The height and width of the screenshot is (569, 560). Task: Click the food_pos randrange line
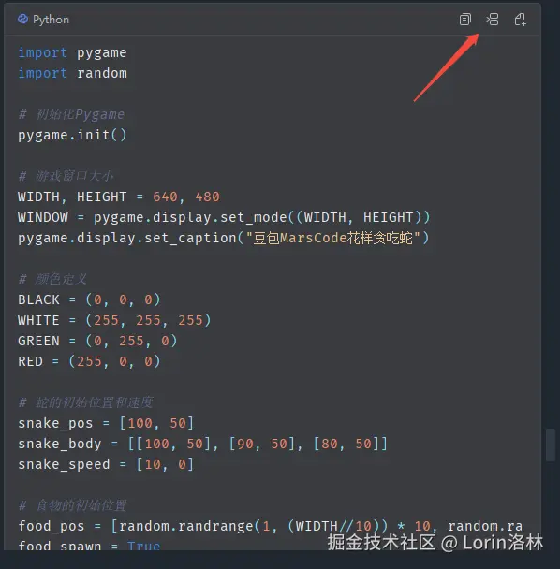coord(271,526)
